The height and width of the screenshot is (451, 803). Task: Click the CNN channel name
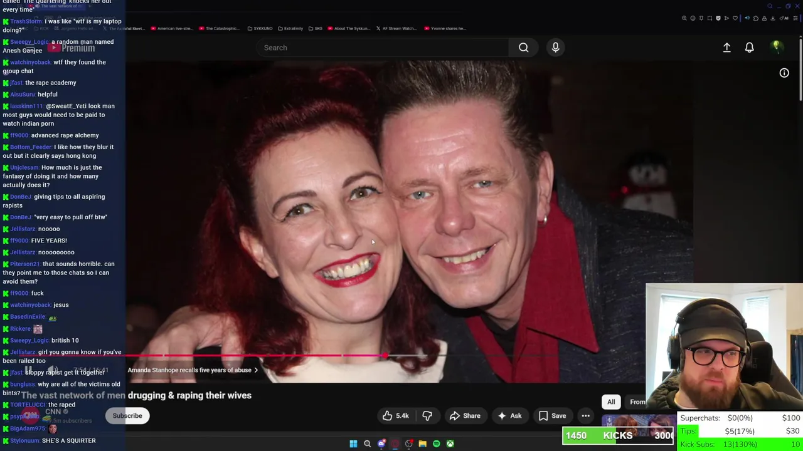coord(53,412)
